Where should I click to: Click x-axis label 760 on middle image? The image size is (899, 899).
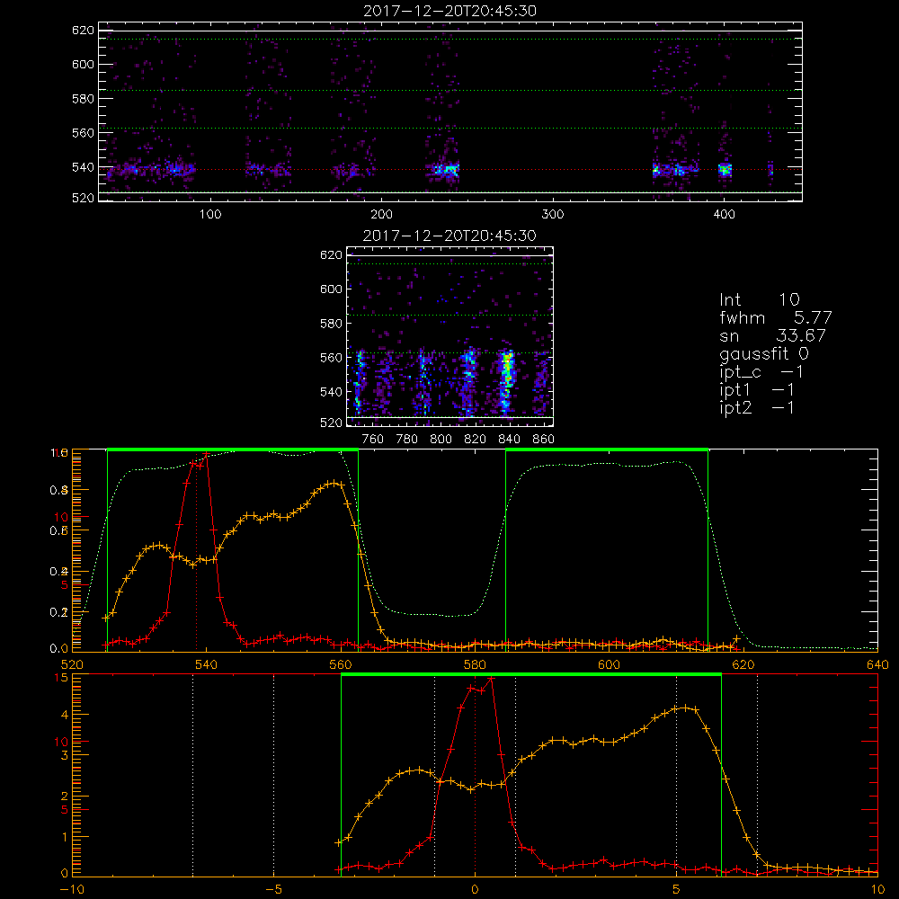pyautogui.click(x=373, y=440)
